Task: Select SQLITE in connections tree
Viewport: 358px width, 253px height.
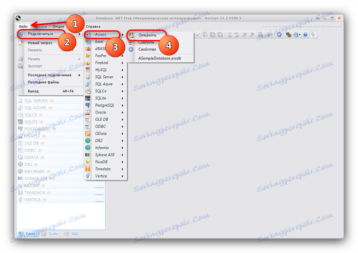Action: pyautogui.click(x=31, y=122)
